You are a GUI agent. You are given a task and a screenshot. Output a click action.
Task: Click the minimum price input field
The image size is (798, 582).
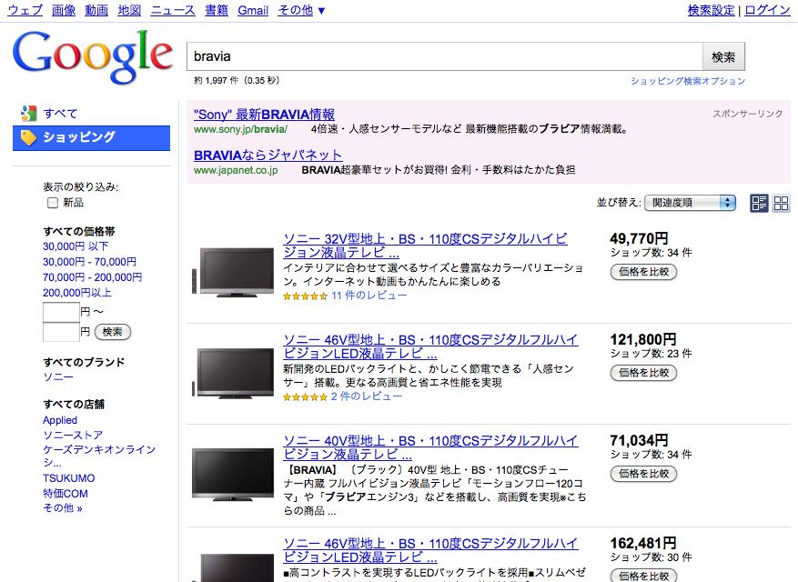click(x=60, y=312)
